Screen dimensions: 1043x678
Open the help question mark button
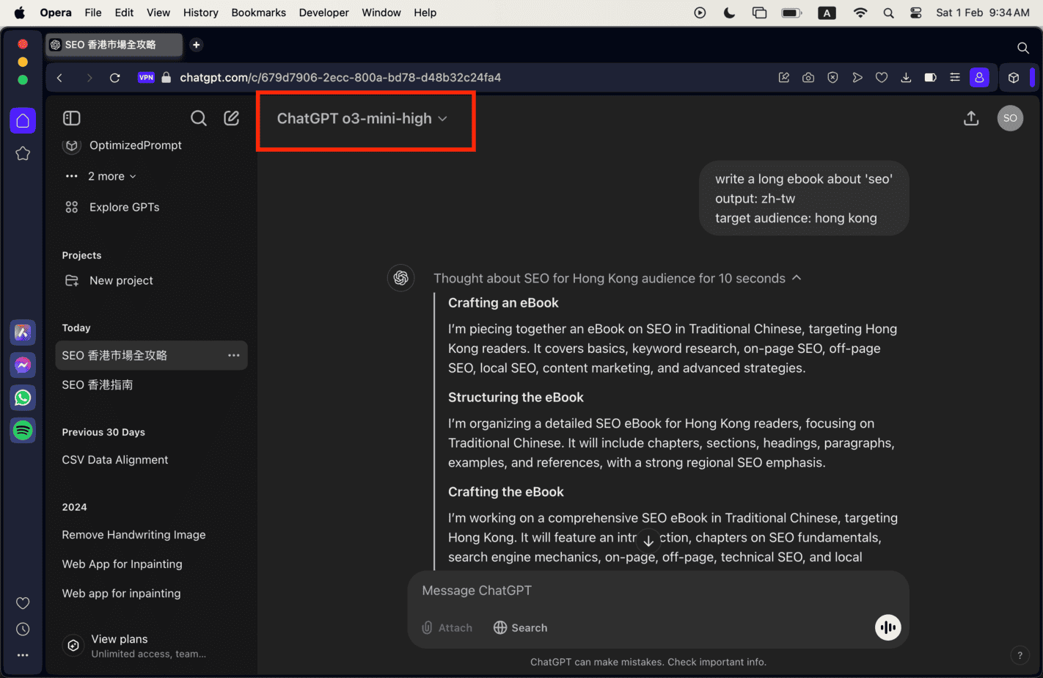(x=1020, y=656)
